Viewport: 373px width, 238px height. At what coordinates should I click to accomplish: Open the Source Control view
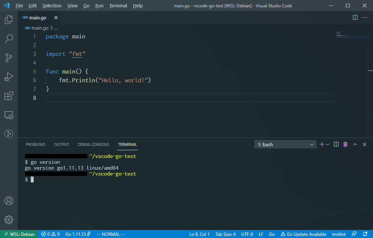[x=8, y=58]
